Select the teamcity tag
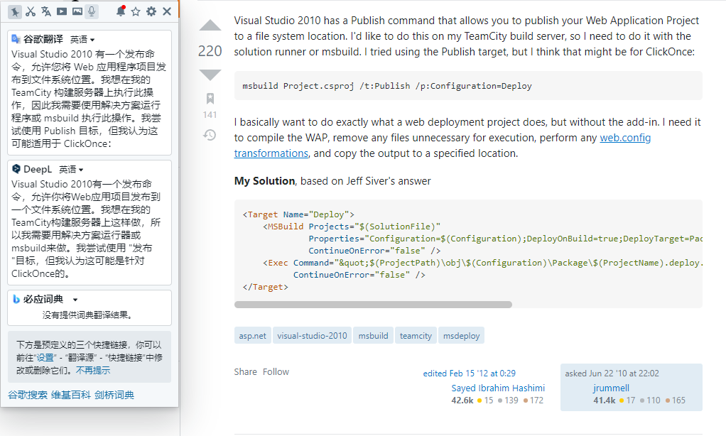Screen dimensions: 726x436 pos(416,335)
